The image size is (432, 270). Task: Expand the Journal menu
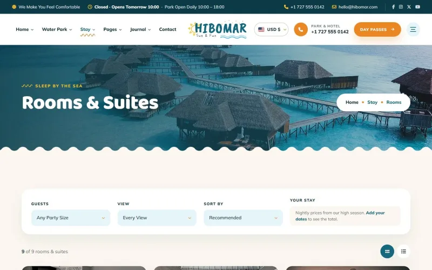click(x=140, y=29)
